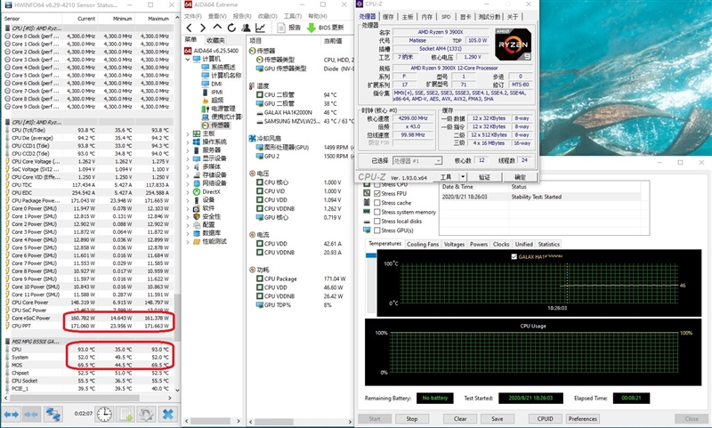Select DirectX item in AIDA64 tree
Image resolution: width=712 pixels, height=428 pixels.
[211, 191]
